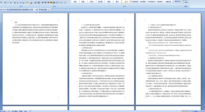Apply strikethrough to selected text
Image resolution: width=205 pixels, height=112 pixels.
pyautogui.click(x=15, y=3)
